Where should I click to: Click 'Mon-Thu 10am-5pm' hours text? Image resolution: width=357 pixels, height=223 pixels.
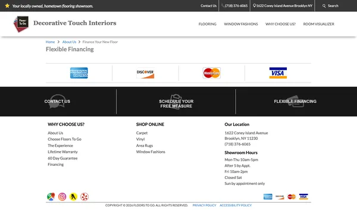coord(242,160)
